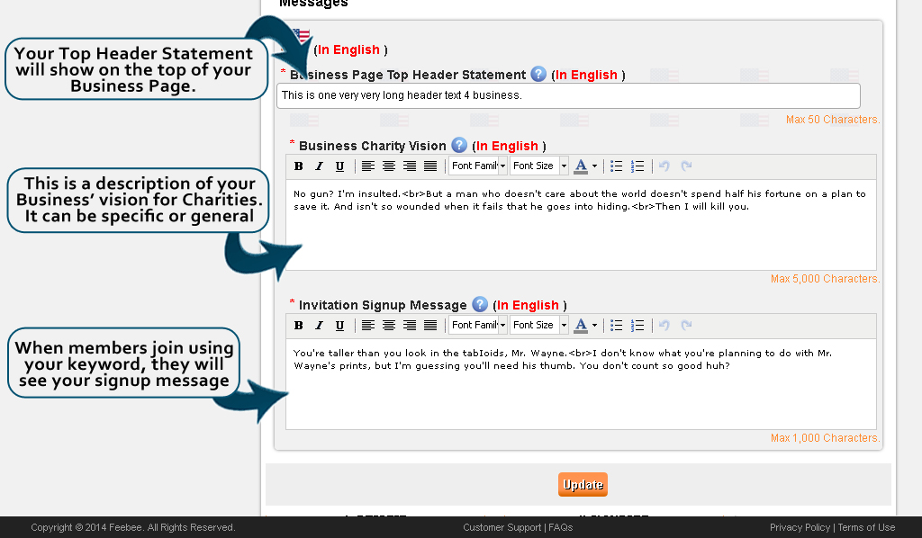922x538 pixels.
Task: Insert bullet list in Charity Vision editor
Action: point(617,166)
